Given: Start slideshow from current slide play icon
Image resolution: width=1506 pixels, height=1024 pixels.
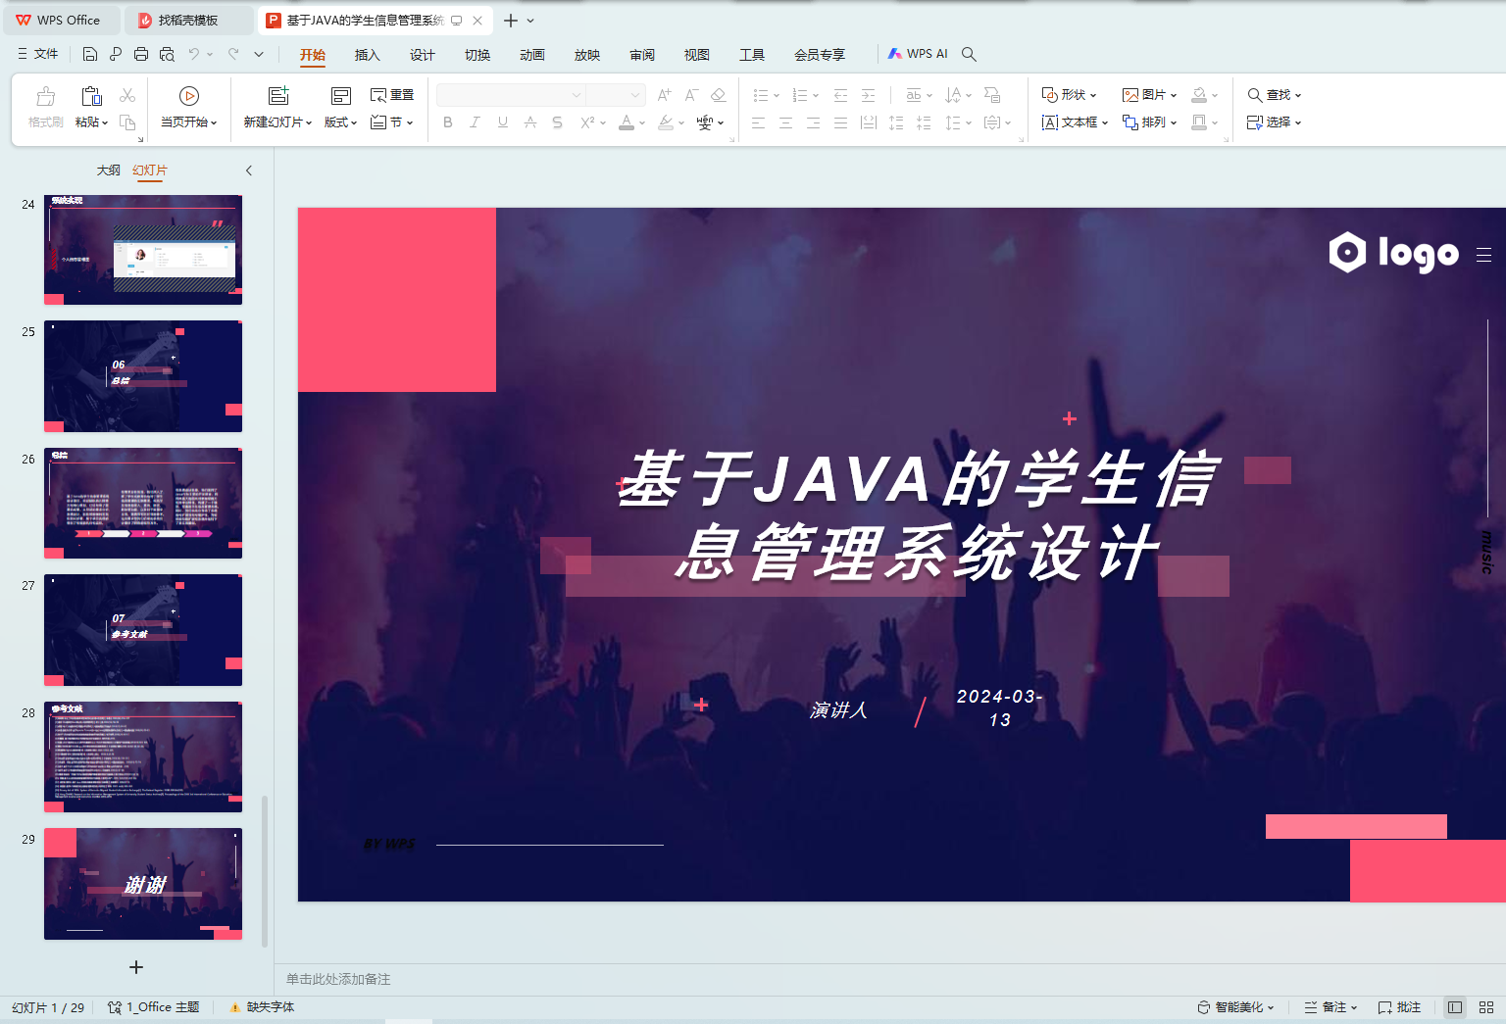Looking at the screenshot, I should point(189,96).
